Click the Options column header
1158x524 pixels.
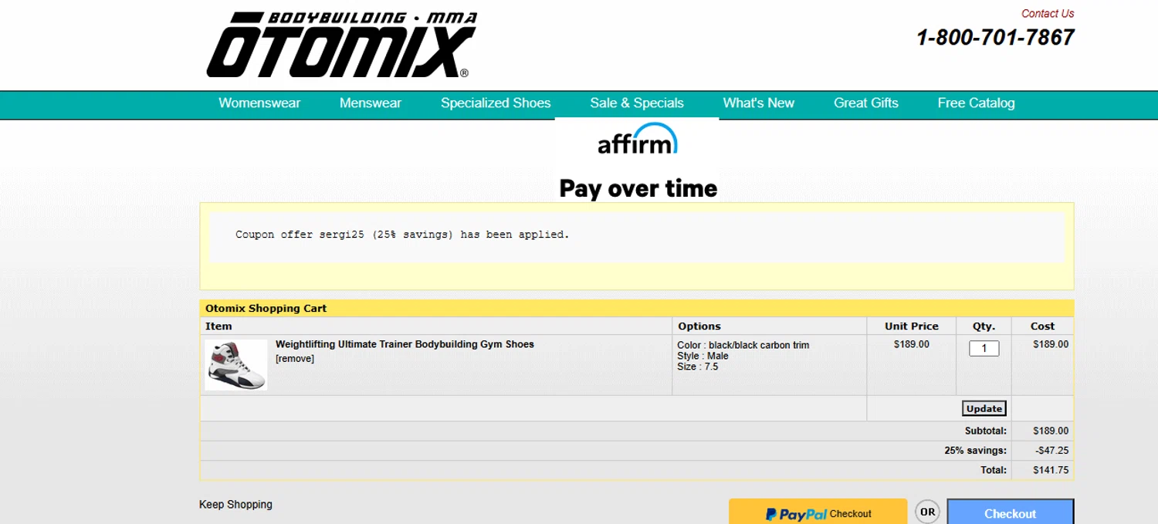pyautogui.click(x=699, y=326)
